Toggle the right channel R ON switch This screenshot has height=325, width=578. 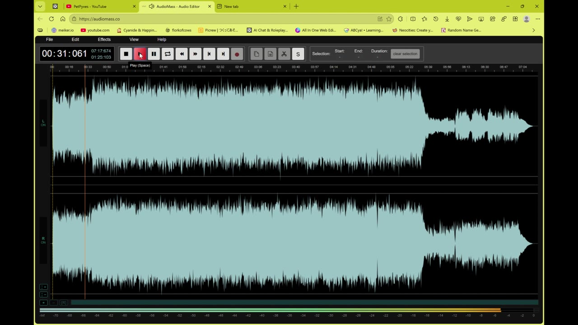point(43,240)
